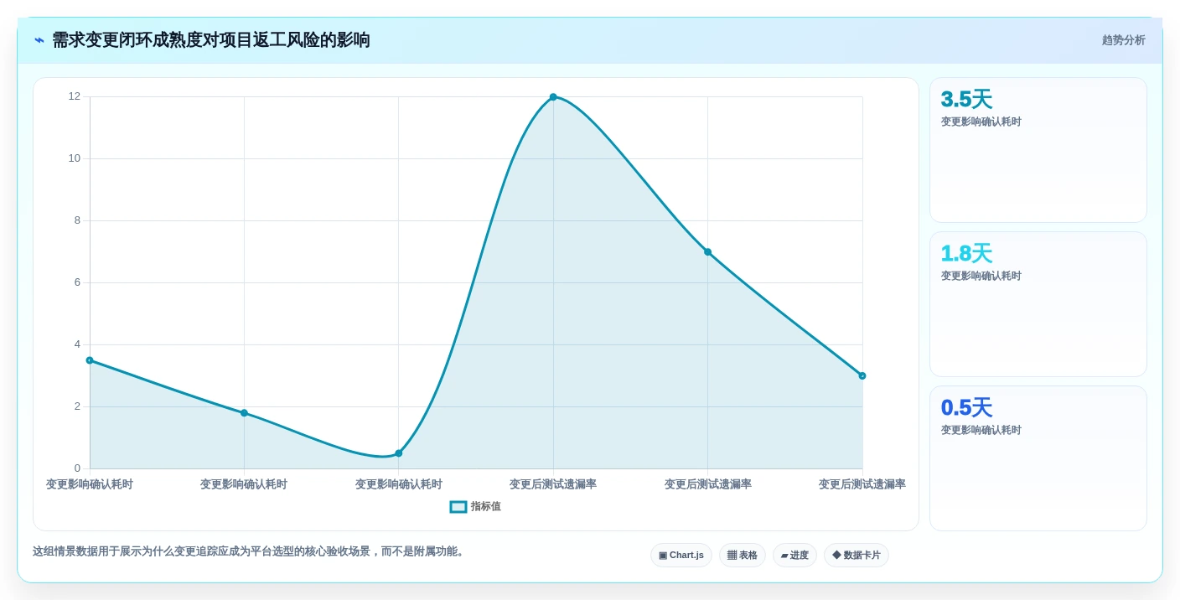The height and width of the screenshot is (600, 1180).
Task: Click the y-axis label 0
Action: [x=77, y=468]
